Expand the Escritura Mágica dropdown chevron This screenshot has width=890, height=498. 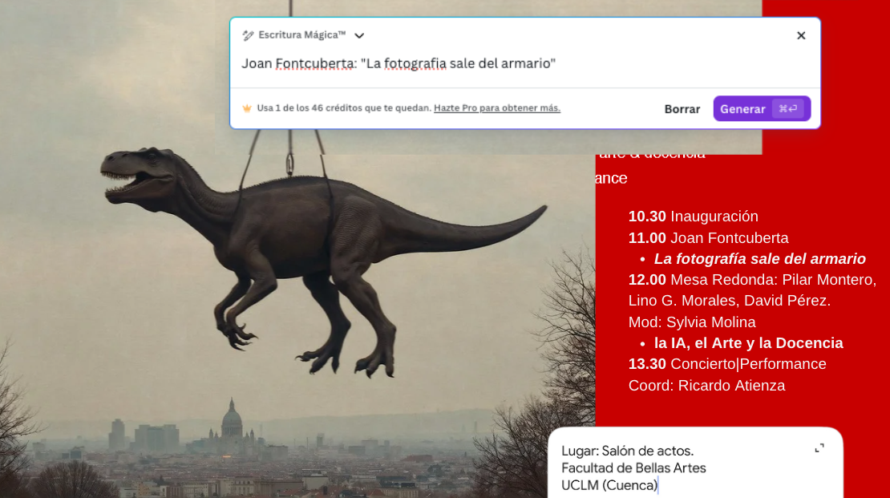(359, 36)
